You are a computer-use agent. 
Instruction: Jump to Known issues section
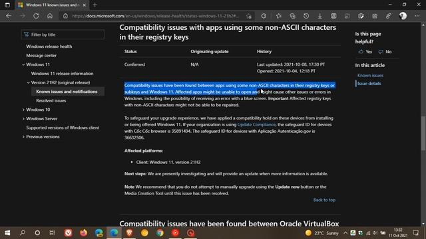(x=370, y=75)
